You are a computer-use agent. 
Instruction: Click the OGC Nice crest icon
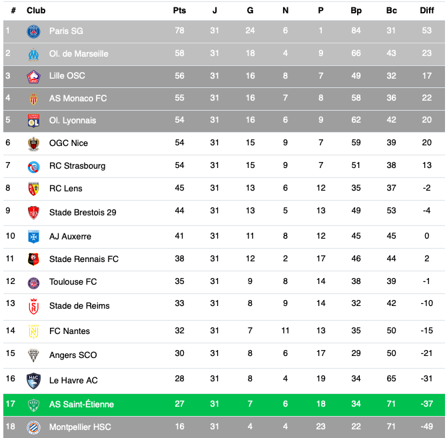[x=33, y=143]
